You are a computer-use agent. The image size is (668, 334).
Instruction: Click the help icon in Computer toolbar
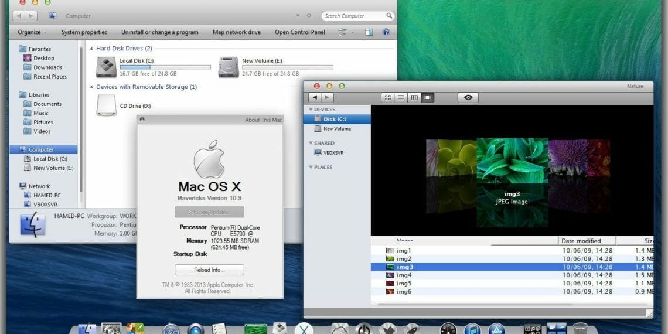(386, 32)
